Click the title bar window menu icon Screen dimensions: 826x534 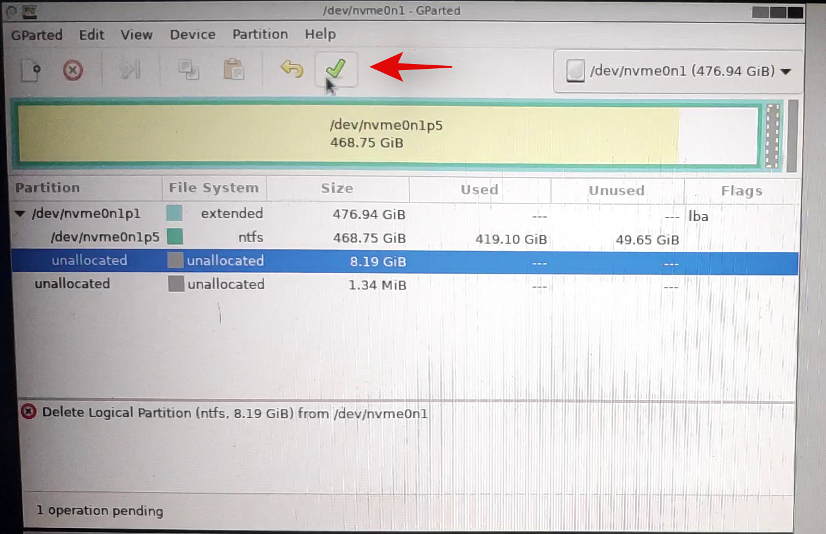point(12,10)
